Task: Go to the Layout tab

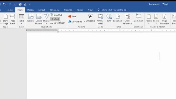Action: (42, 10)
